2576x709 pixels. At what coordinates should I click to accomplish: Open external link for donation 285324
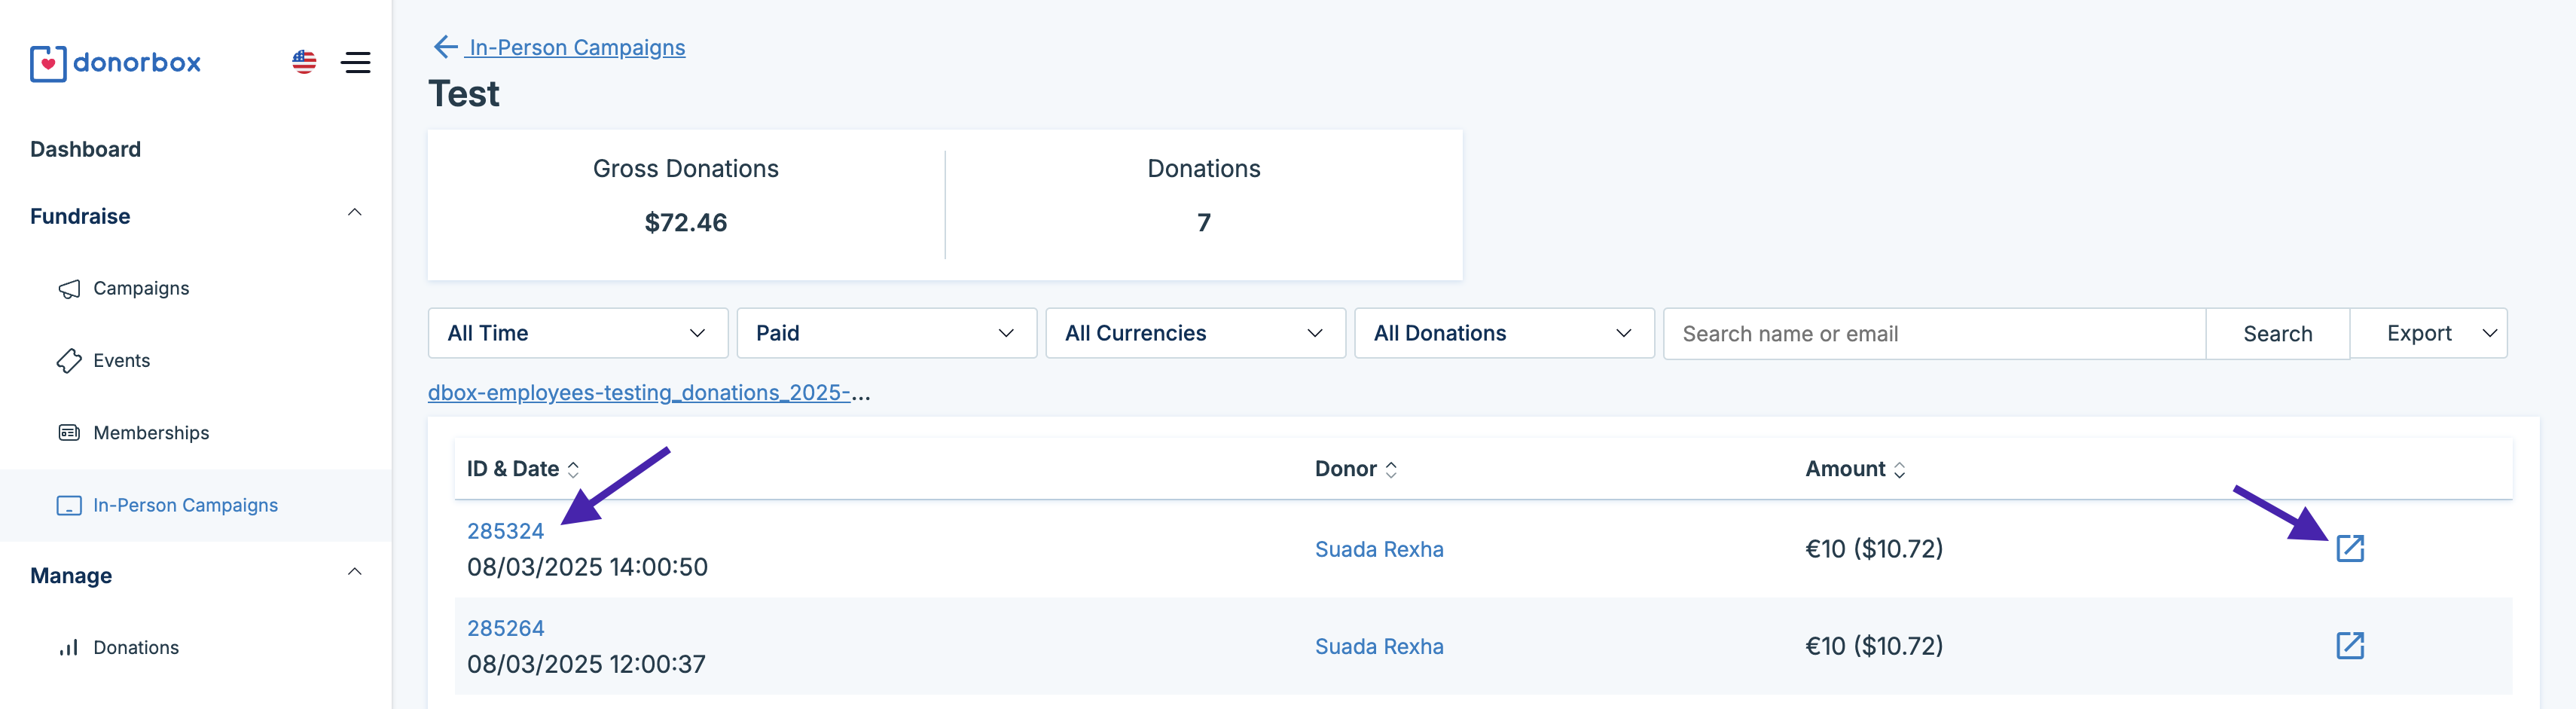click(x=2349, y=548)
